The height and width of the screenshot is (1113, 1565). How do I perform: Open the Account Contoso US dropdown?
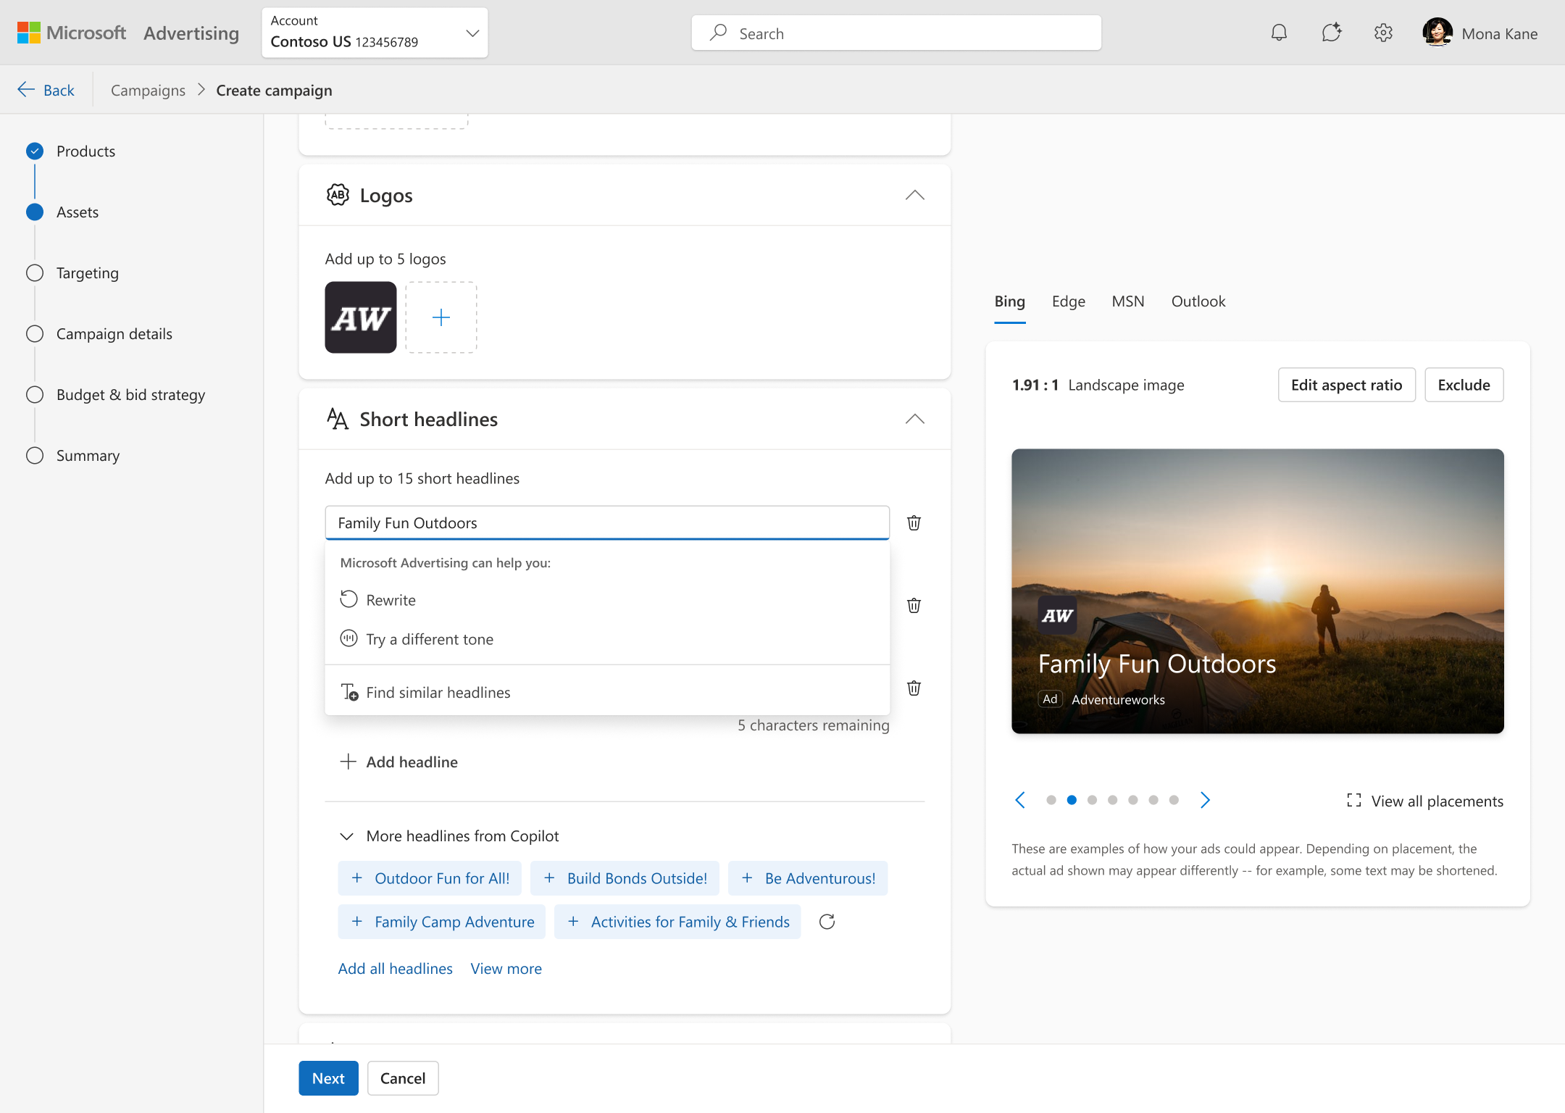click(x=375, y=33)
